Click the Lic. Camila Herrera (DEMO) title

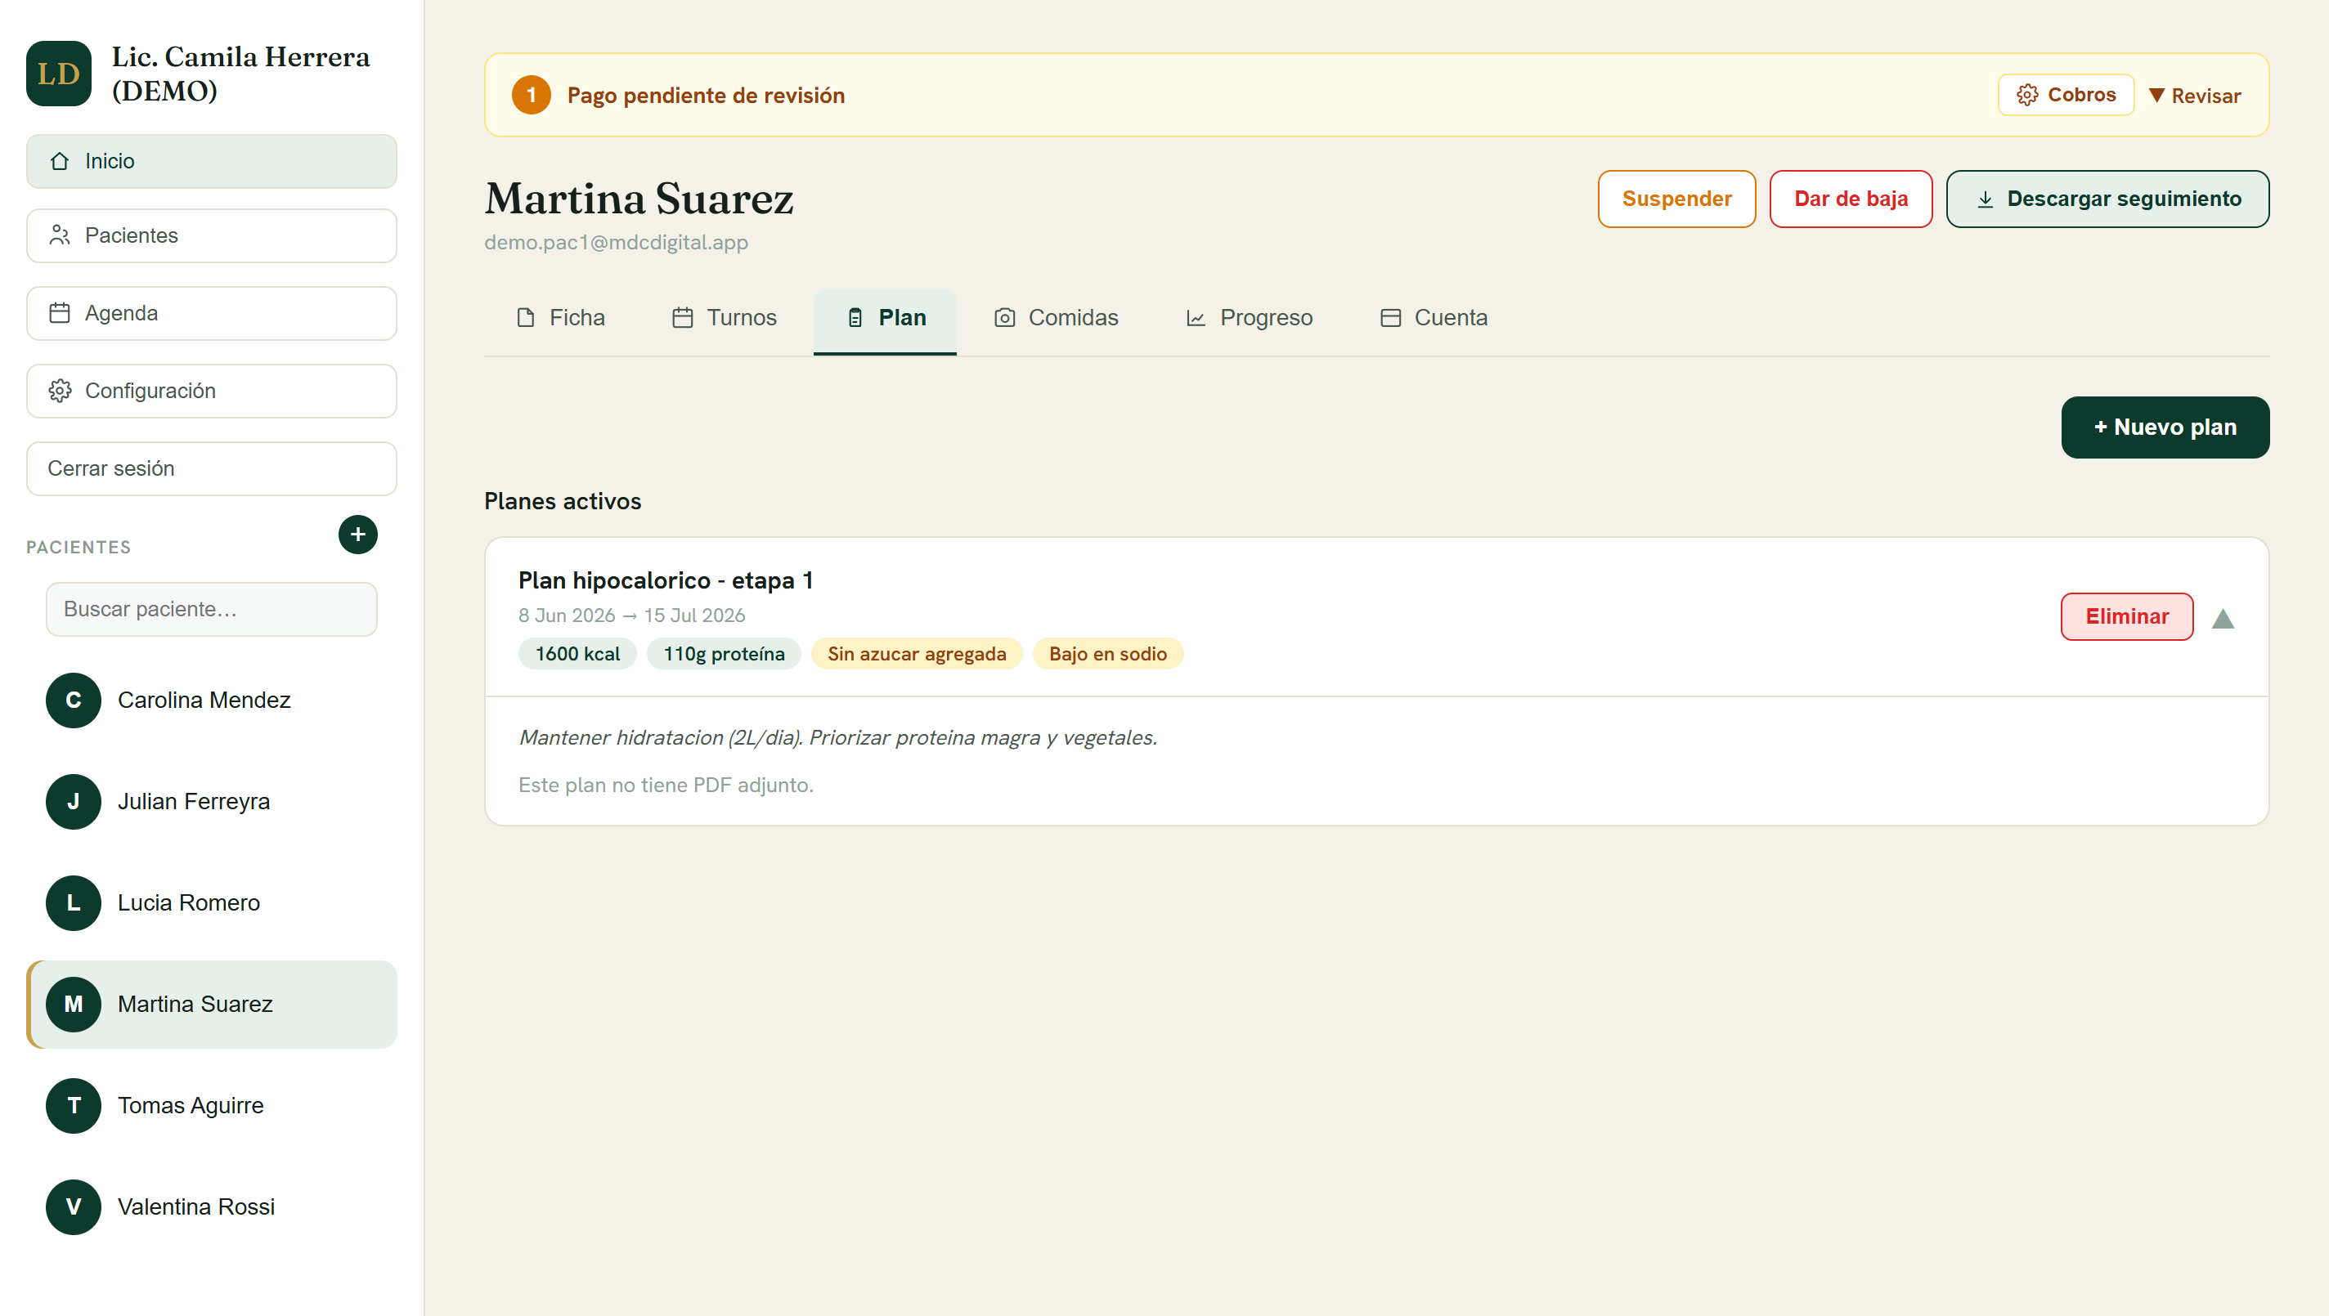point(240,74)
